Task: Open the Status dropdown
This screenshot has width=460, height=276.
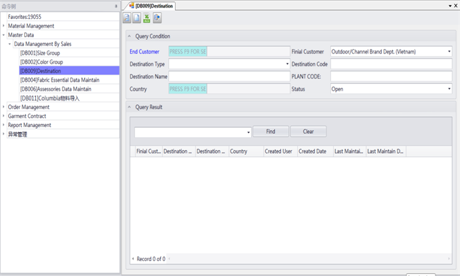Action: [449, 89]
